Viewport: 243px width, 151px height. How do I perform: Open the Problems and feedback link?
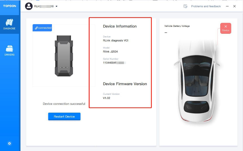pyautogui.click(x=206, y=6)
